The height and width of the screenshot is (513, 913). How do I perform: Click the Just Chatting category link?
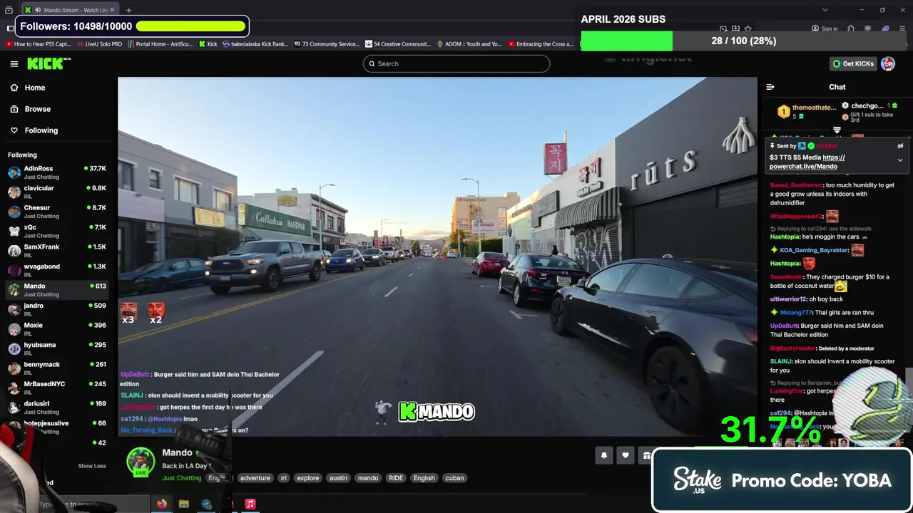point(181,478)
